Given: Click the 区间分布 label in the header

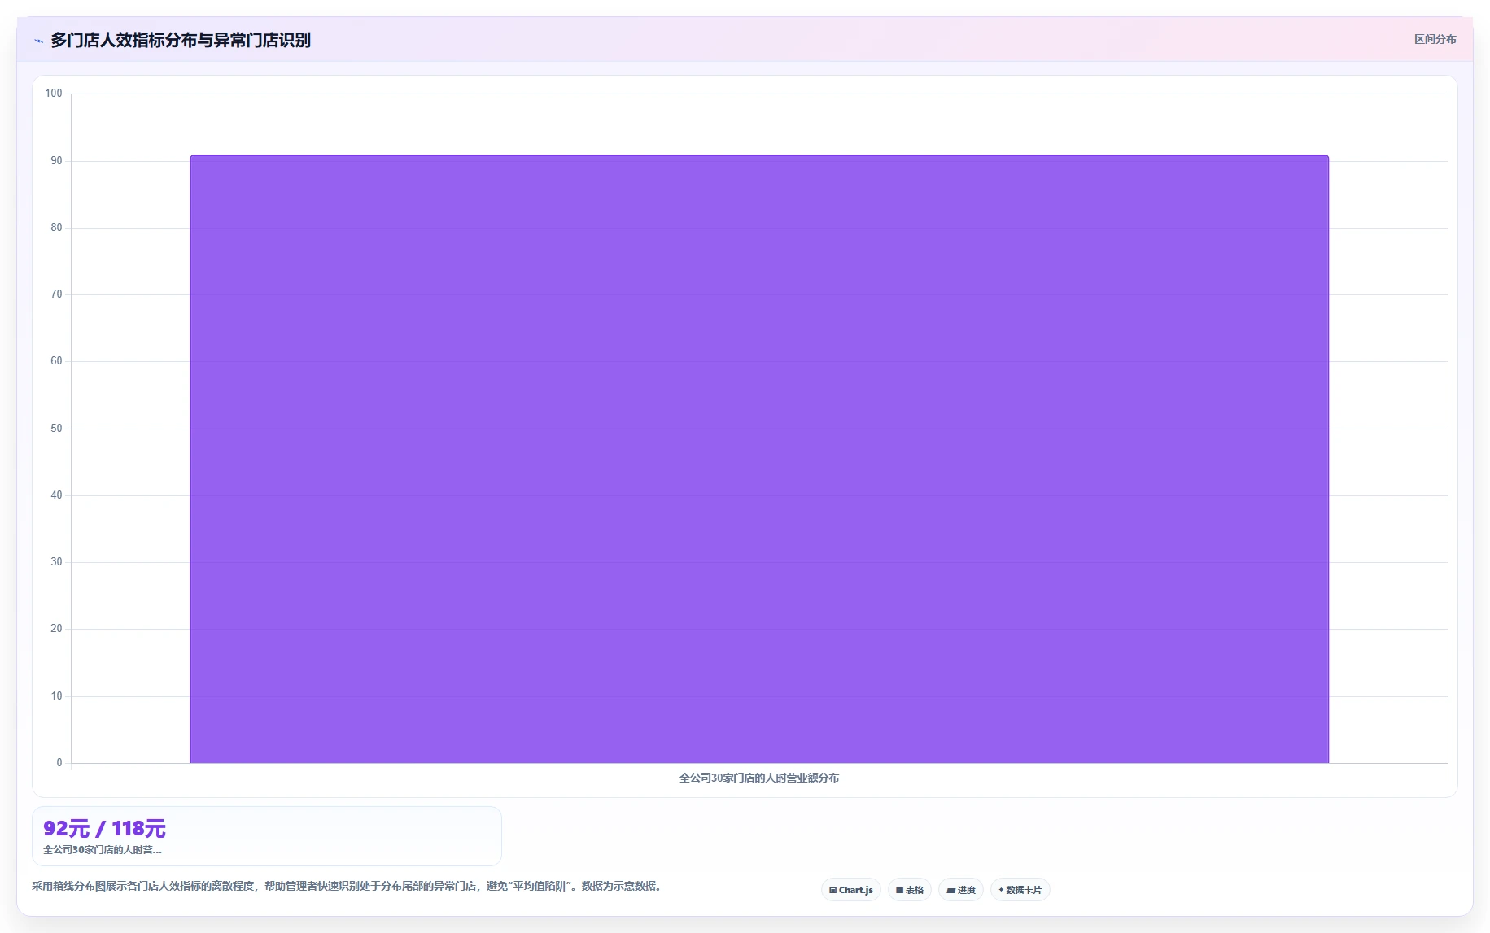Looking at the screenshot, I should (x=1435, y=39).
